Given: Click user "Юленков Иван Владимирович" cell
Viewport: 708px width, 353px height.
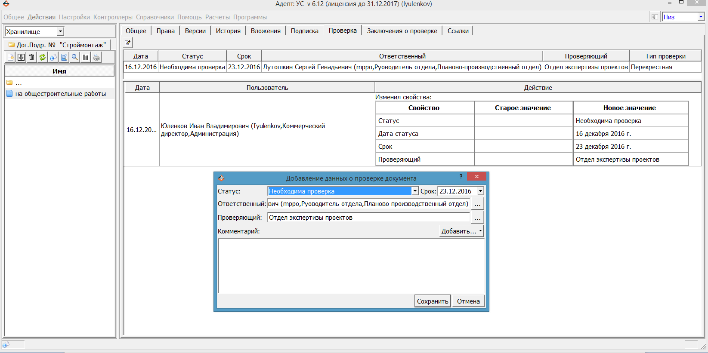Looking at the screenshot, I should click(x=267, y=129).
